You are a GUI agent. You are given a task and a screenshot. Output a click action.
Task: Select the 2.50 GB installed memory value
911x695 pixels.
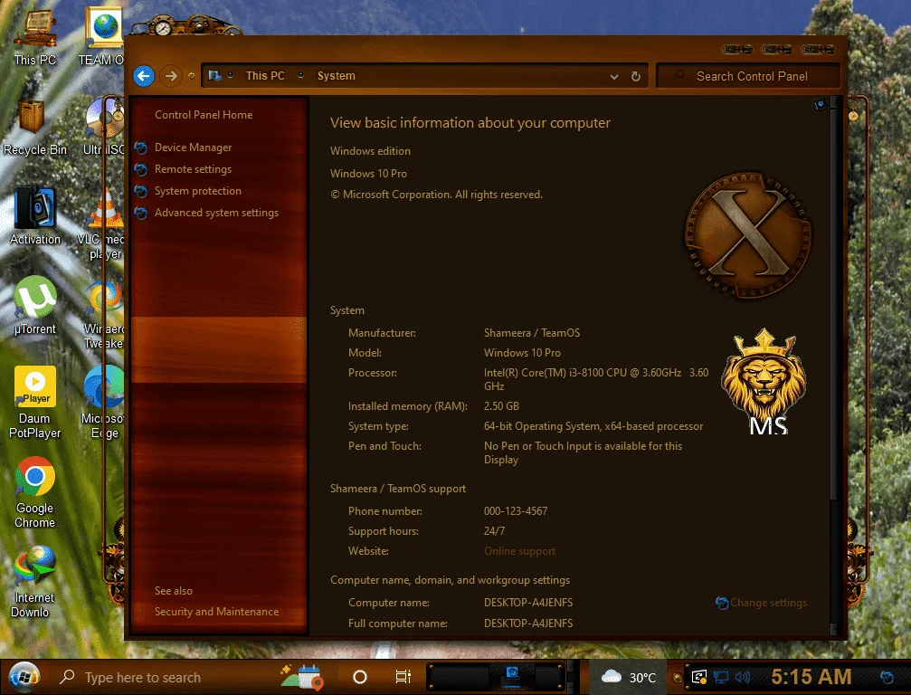coord(501,406)
